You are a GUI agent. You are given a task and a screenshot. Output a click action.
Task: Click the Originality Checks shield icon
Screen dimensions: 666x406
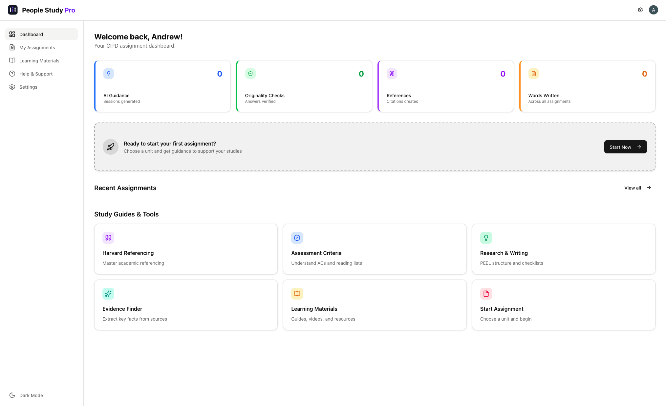[250, 74]
